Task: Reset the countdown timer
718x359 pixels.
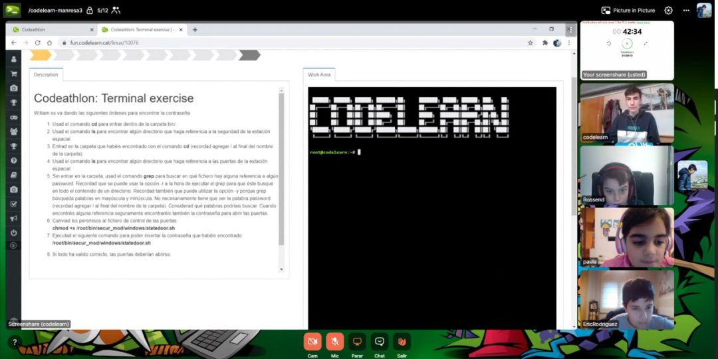Action: (x=609, y=43)
